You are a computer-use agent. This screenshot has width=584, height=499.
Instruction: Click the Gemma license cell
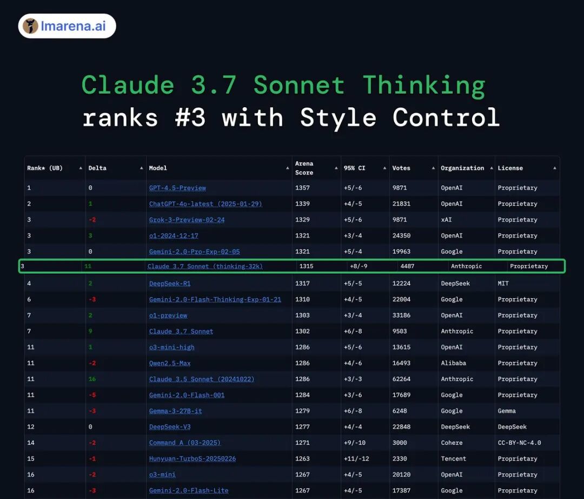[507, 411]
